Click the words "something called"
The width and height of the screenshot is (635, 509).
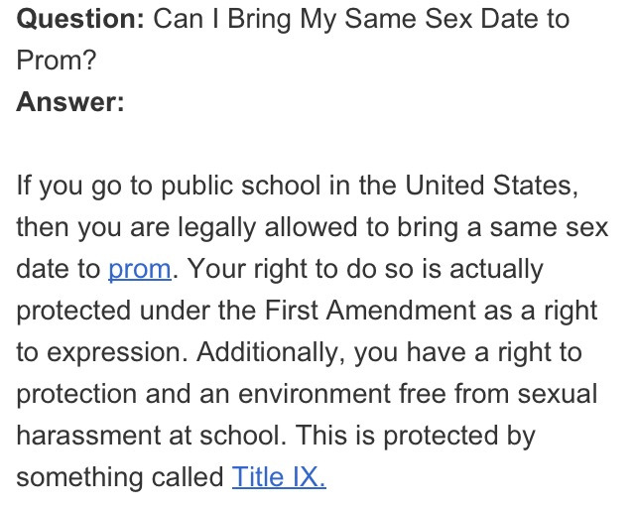point(119,477)
